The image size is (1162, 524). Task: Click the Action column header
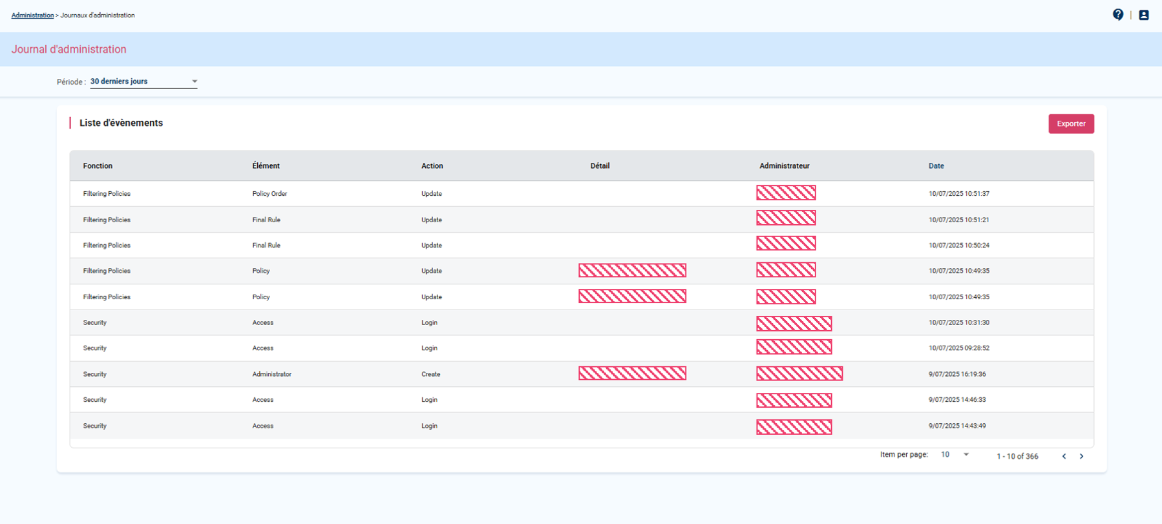tap(432, 166)
